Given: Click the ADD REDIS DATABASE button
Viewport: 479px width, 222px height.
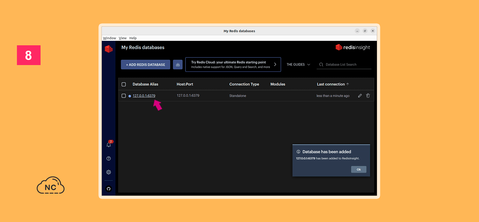Looking at the screenshot, I should coord(146,64).
